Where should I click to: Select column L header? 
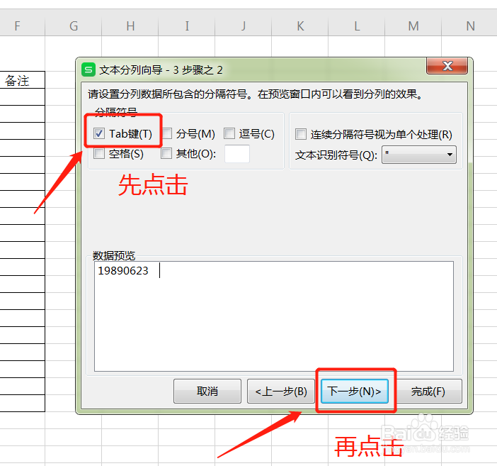tap(357, 26)
